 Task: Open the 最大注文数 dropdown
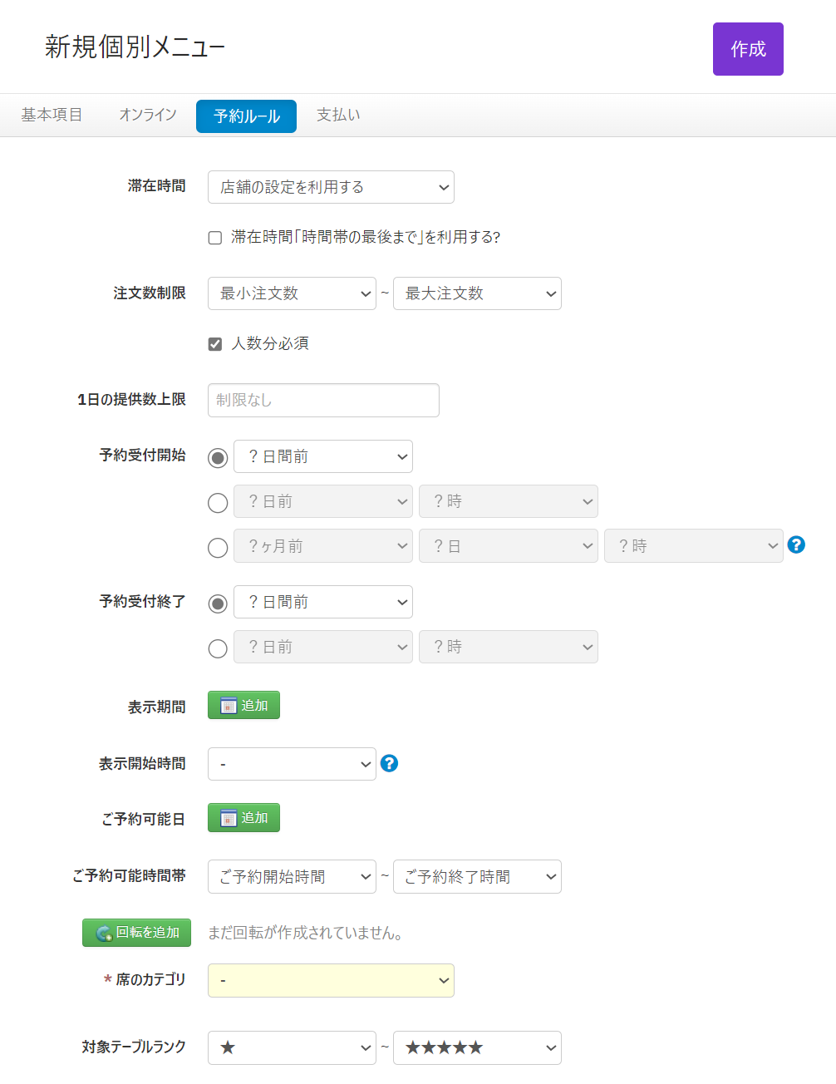477,293
